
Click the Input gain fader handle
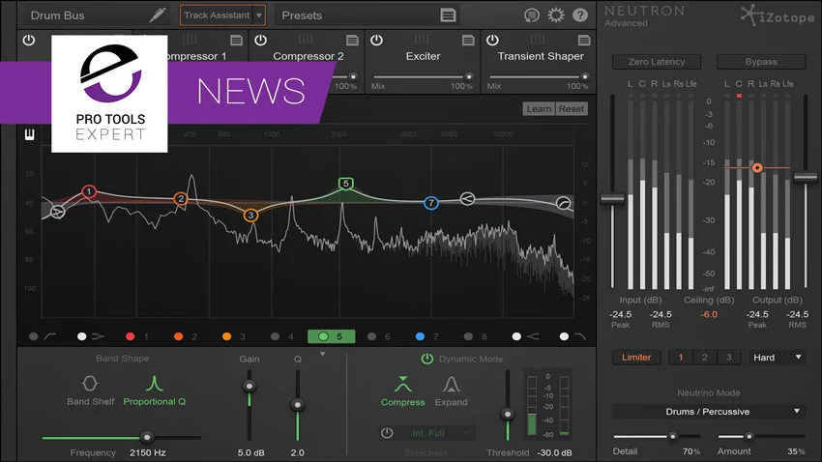(612, 199)
